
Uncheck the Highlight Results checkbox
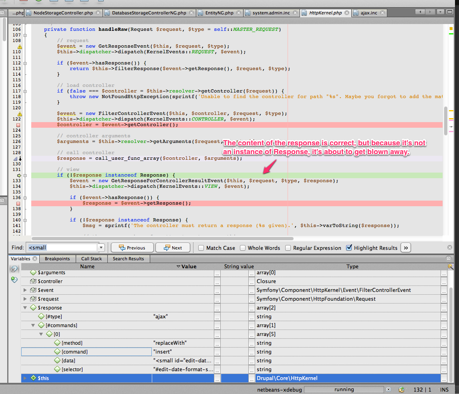click(349, 248)
